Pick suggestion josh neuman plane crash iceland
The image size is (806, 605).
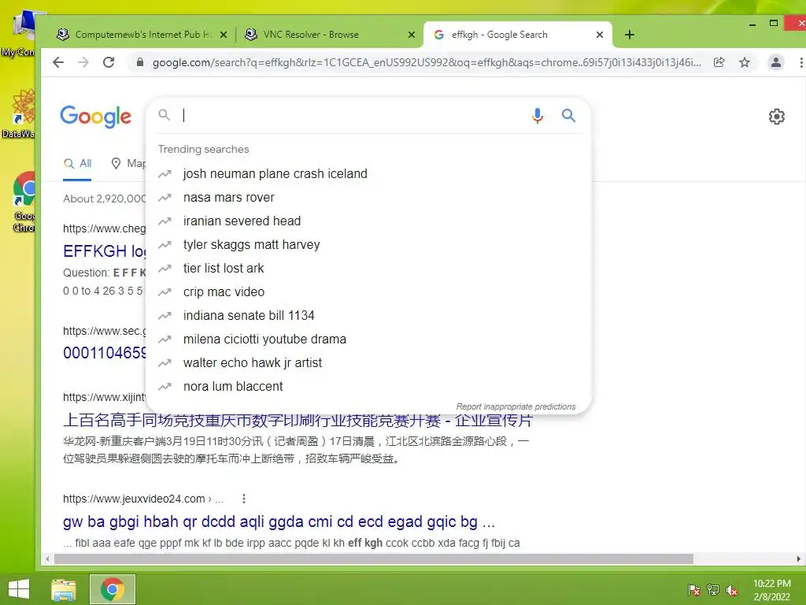tap(368, 174)
